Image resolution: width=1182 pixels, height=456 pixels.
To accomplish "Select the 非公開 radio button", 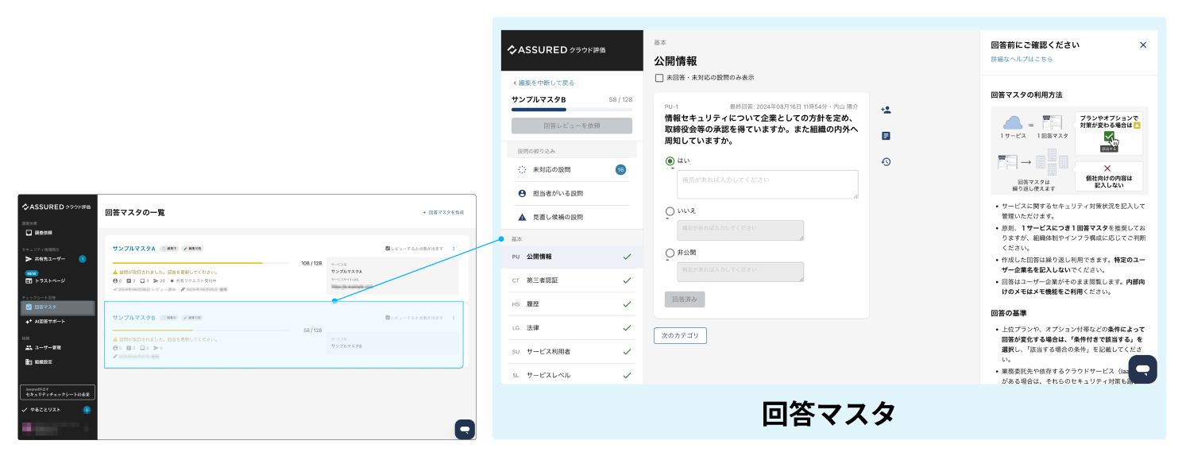I will click(x=670, y=253).
